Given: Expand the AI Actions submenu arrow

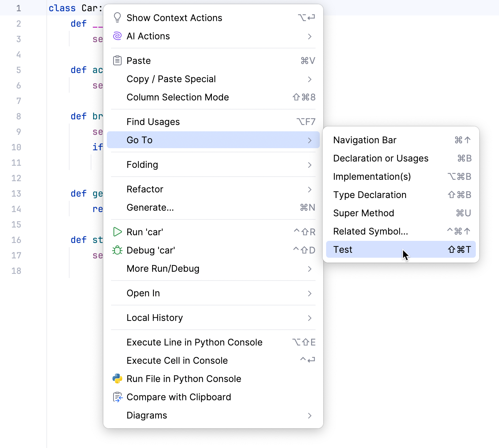Looking at the screenshot, I should click(x=310, y=36).
